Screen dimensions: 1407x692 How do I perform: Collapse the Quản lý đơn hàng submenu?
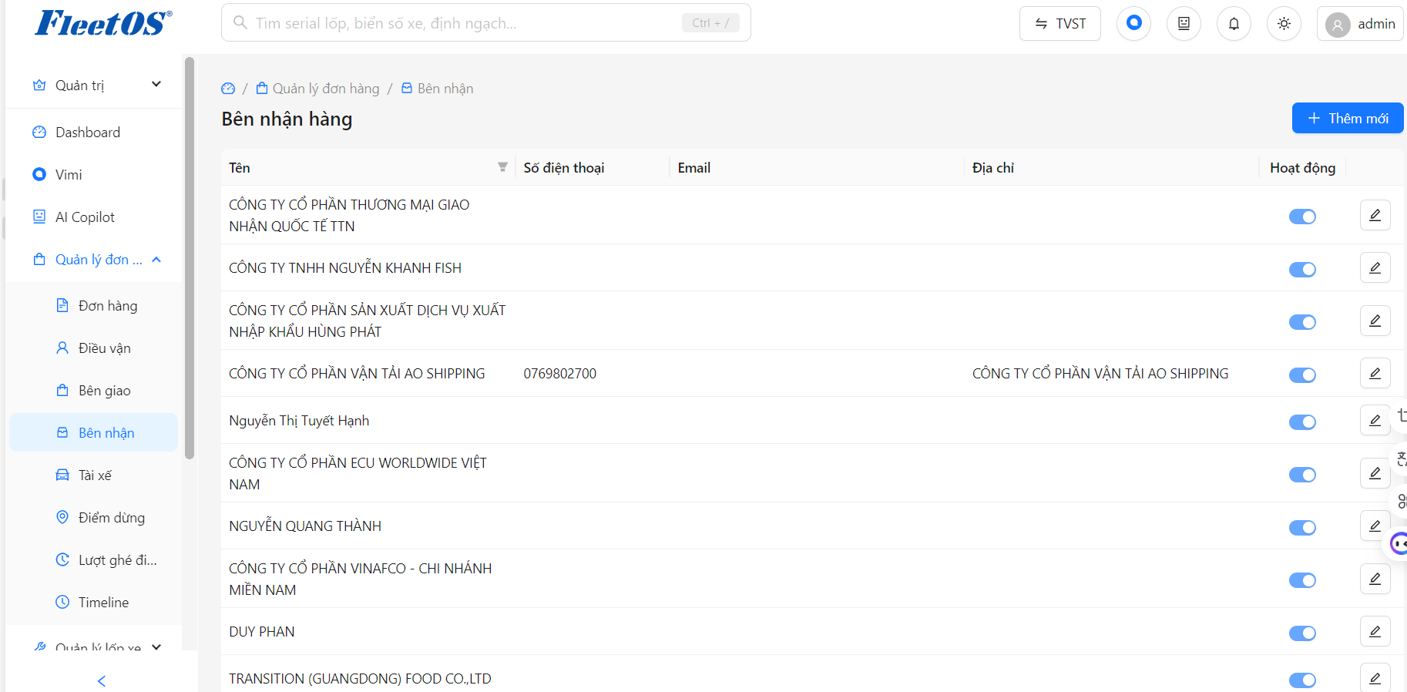click(156, 260)
